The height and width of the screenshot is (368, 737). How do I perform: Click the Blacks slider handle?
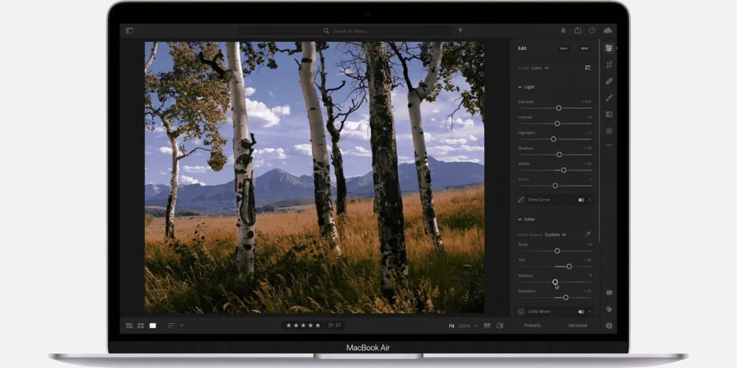[555, 185]
